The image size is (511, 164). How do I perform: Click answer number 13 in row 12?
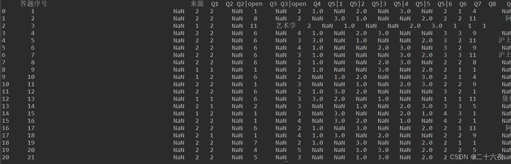pos(31,99)
